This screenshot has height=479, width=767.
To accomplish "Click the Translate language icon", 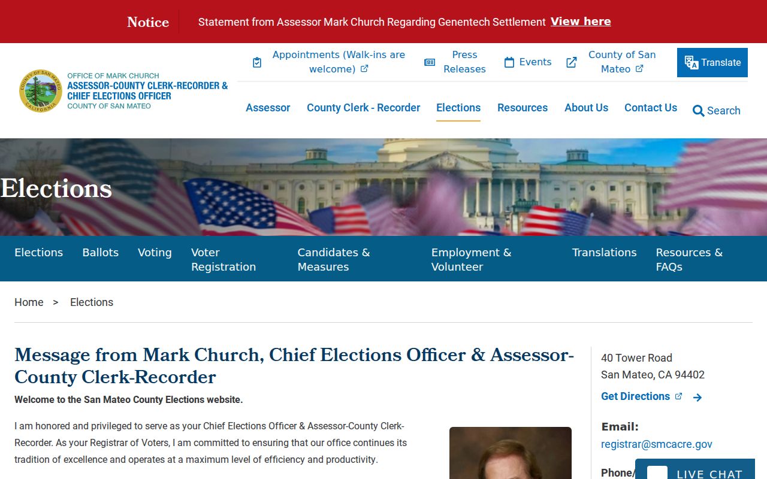I will point(691,63).
